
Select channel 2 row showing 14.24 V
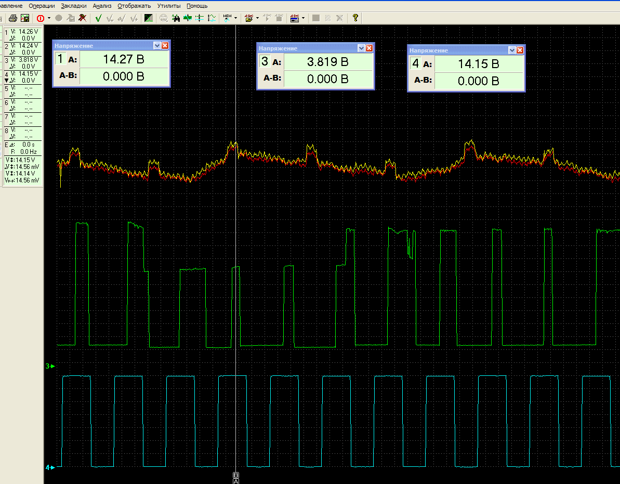coord(22,49)
